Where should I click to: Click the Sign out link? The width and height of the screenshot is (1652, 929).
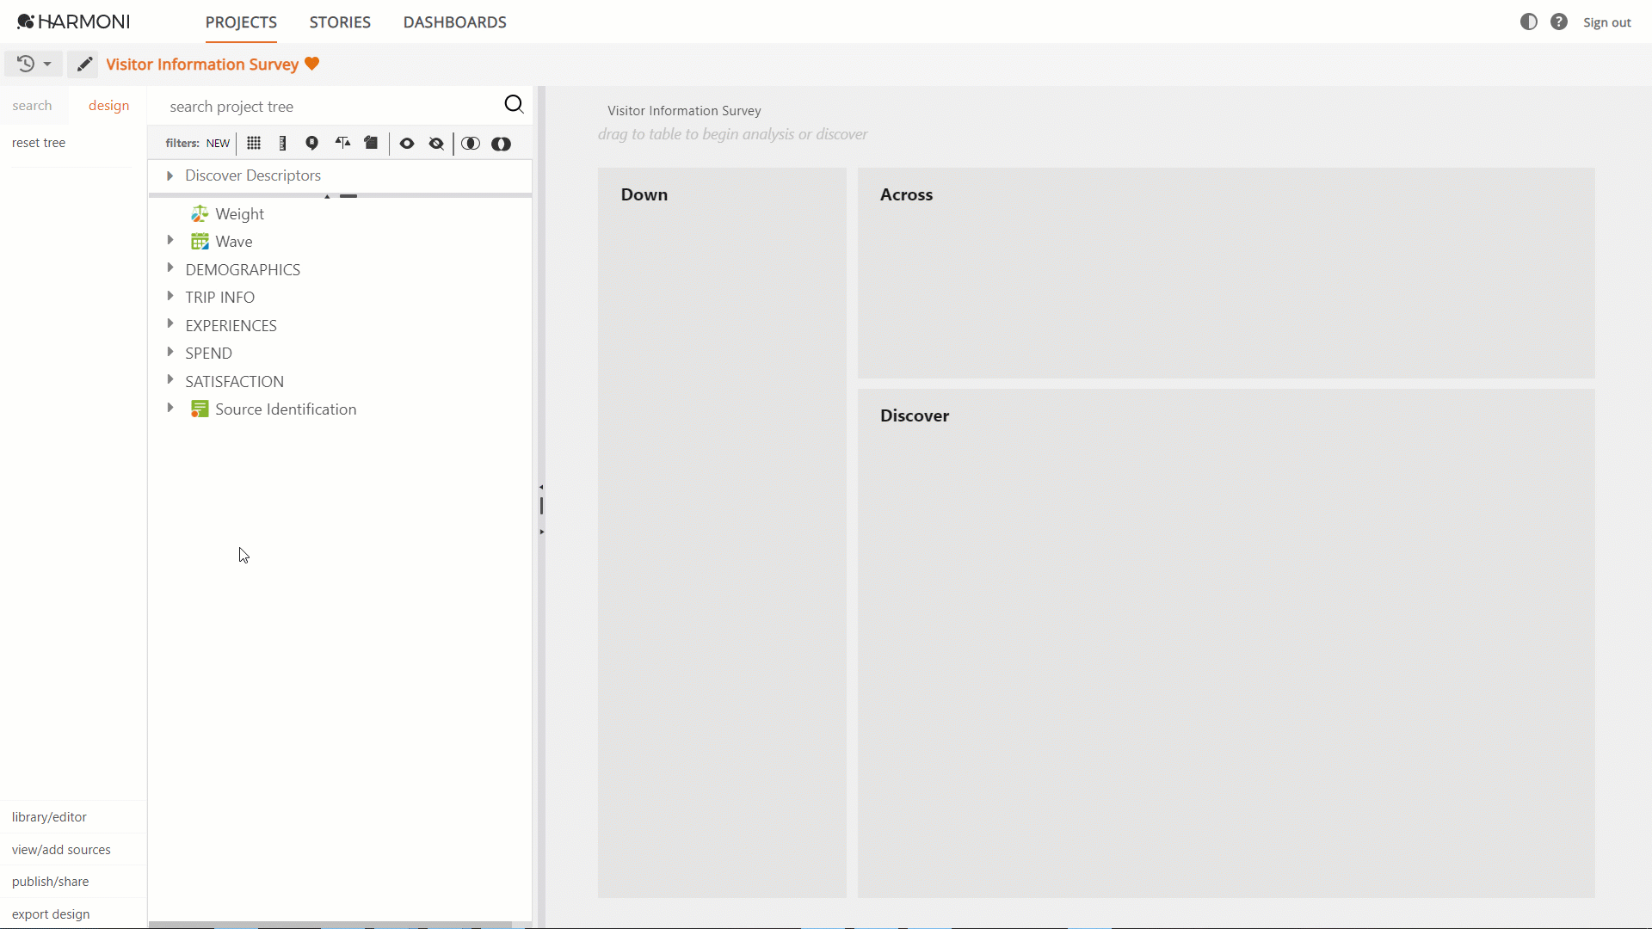[x=1606, y=22]
